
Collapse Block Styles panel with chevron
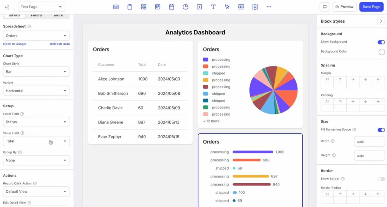(381, 21)
